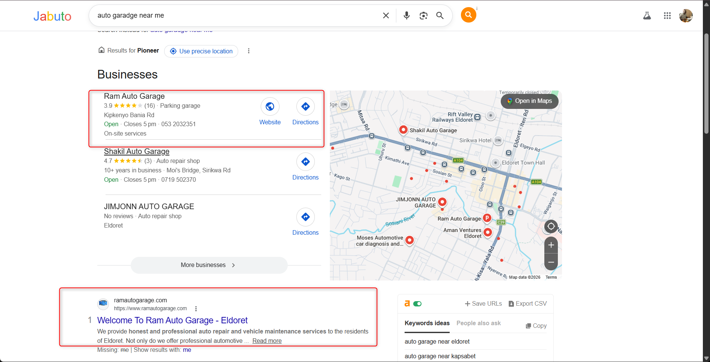Open the Keywords ideas tab
The width and height of the screenshot is (710, 362).
[427, 323]
